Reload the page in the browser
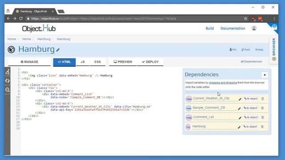285x160 pixels. tap(21, 19)
